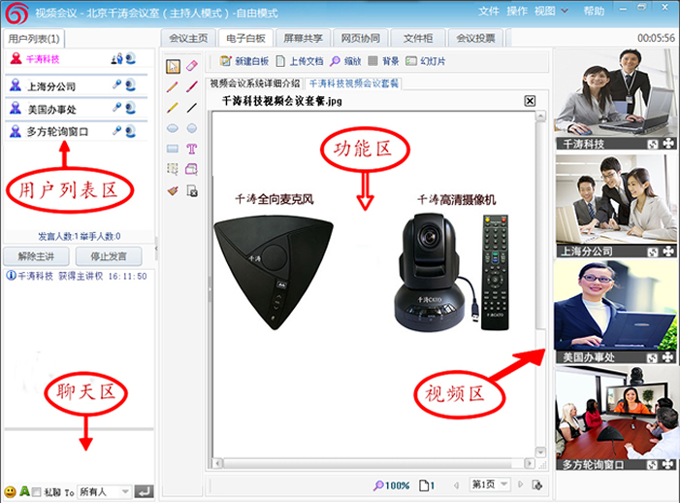Toggle webcam icon for 多方轮询窗口
The width and height of the screenshot is (680, 503).
131,131
